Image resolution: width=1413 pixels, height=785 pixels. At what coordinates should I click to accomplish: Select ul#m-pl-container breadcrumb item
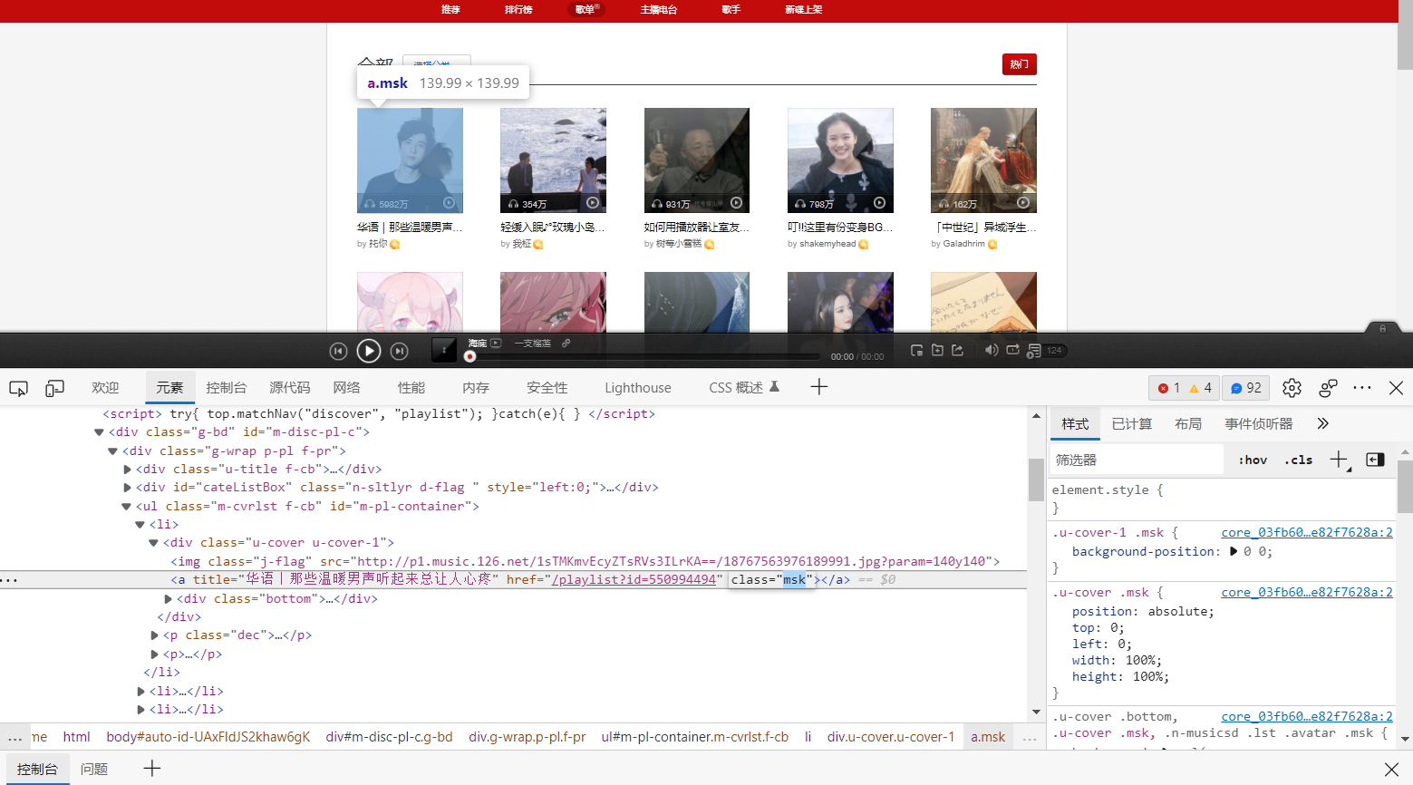694,737
